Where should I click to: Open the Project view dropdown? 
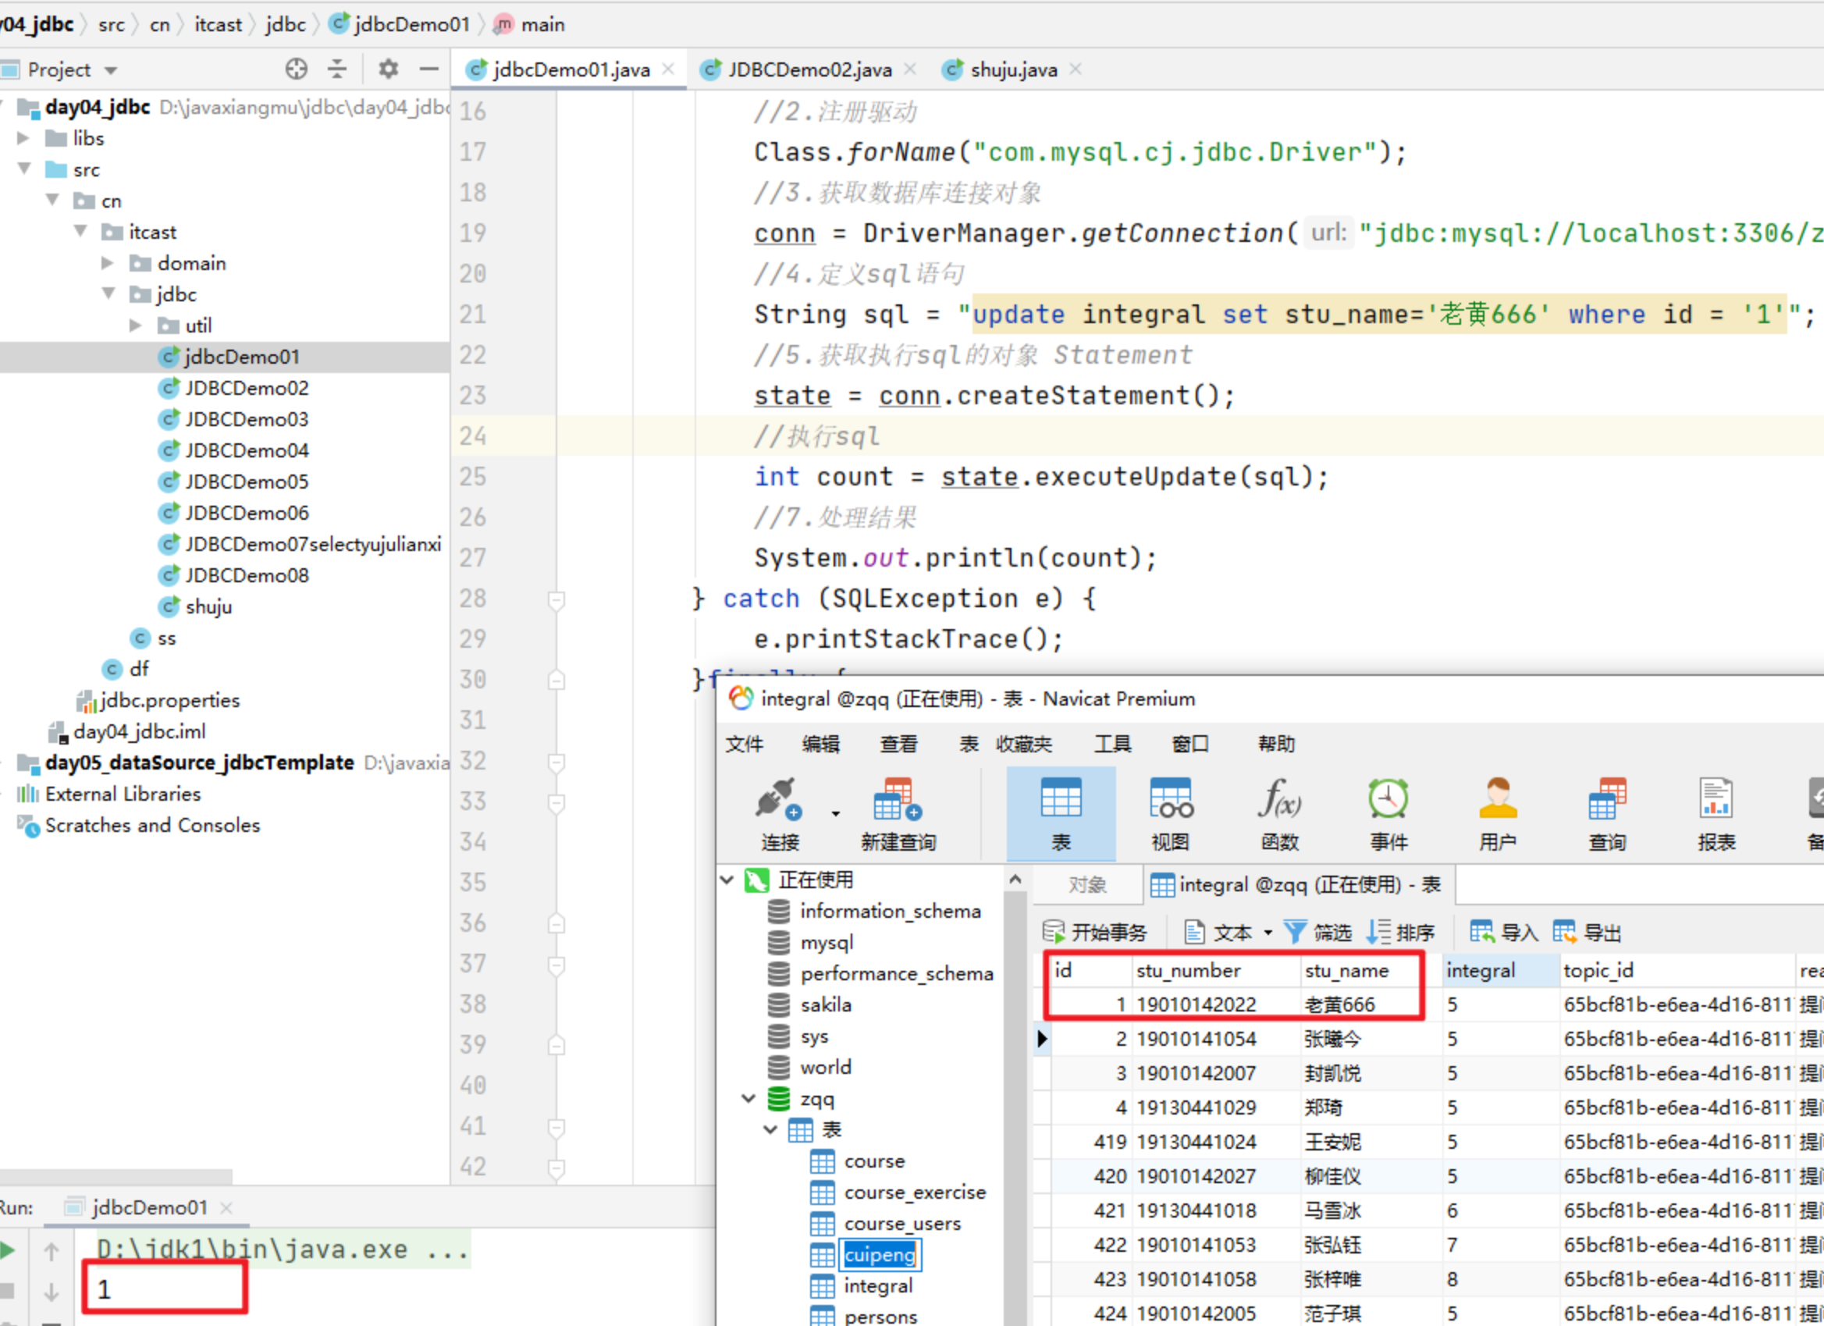[x=111, y=71]
